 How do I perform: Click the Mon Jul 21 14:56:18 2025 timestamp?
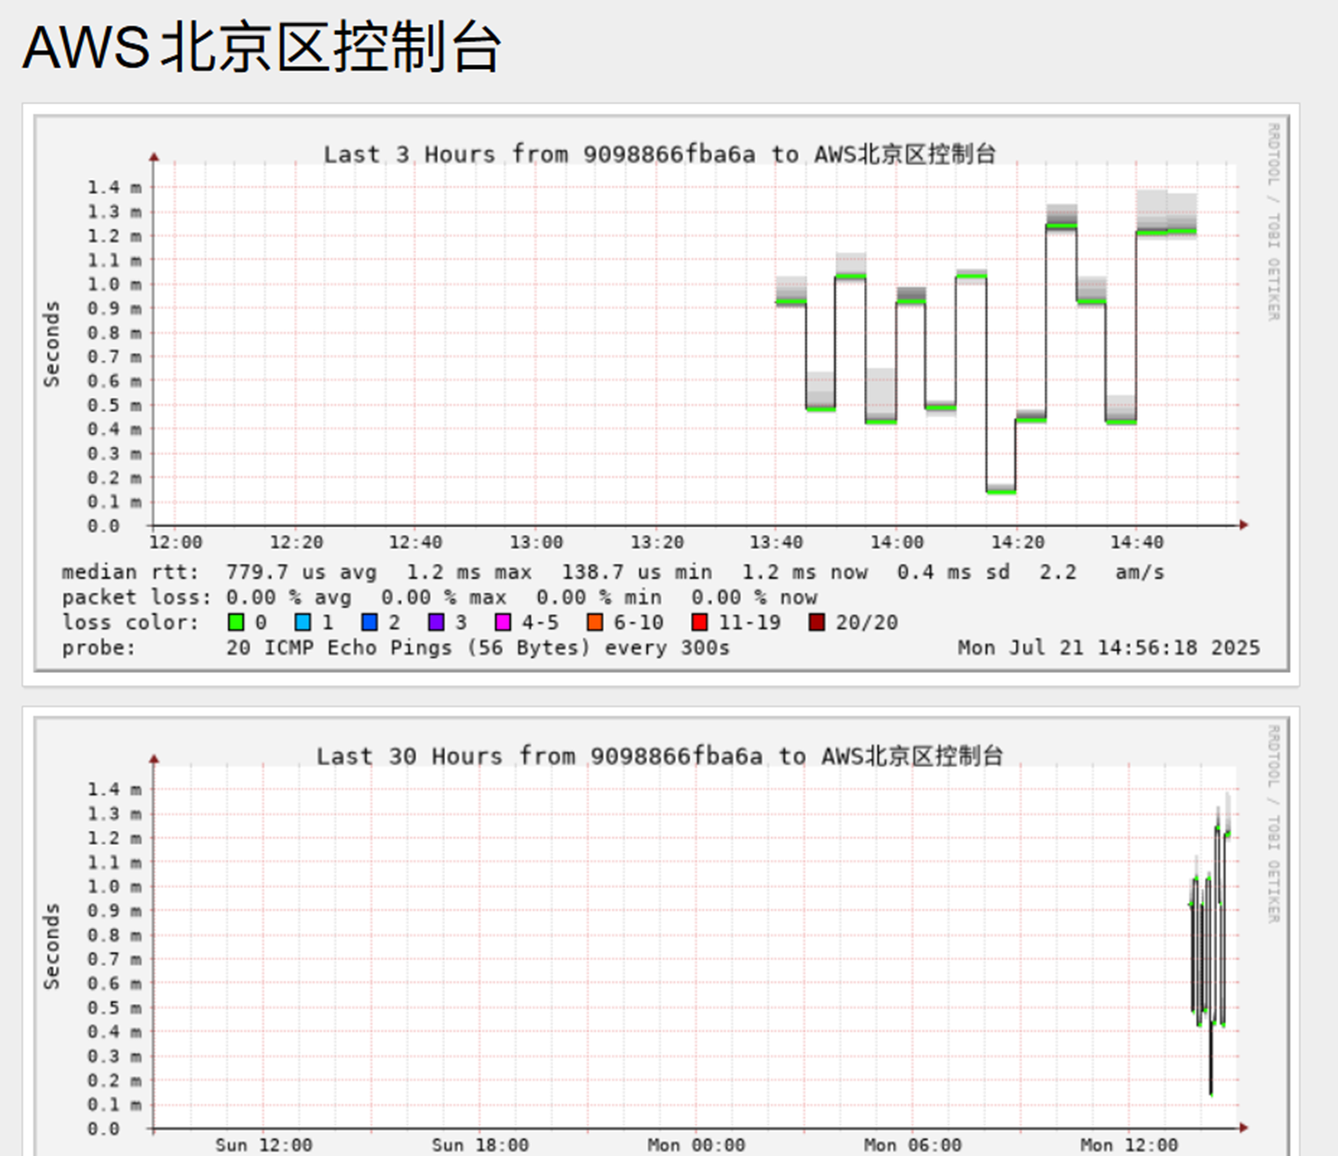pyautogui.click(x=1108, y=648)
